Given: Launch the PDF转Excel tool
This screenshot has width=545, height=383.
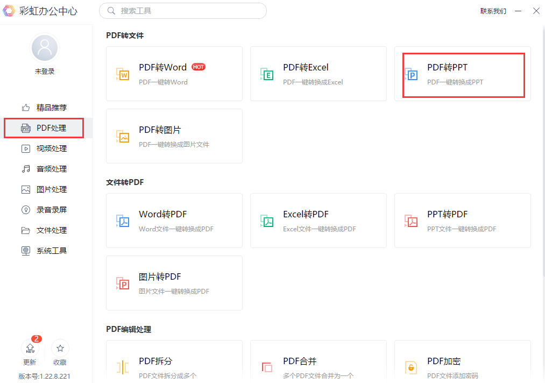Looking at the screenshot, I should click(318, 74).
